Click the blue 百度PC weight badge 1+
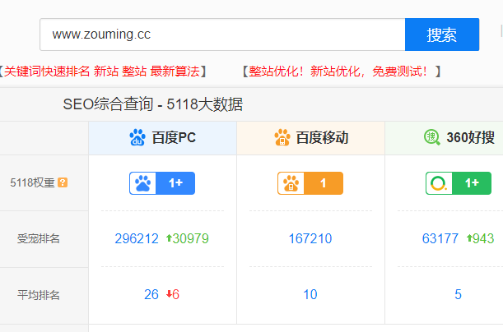503x332 pixels. tap(162, 183)
